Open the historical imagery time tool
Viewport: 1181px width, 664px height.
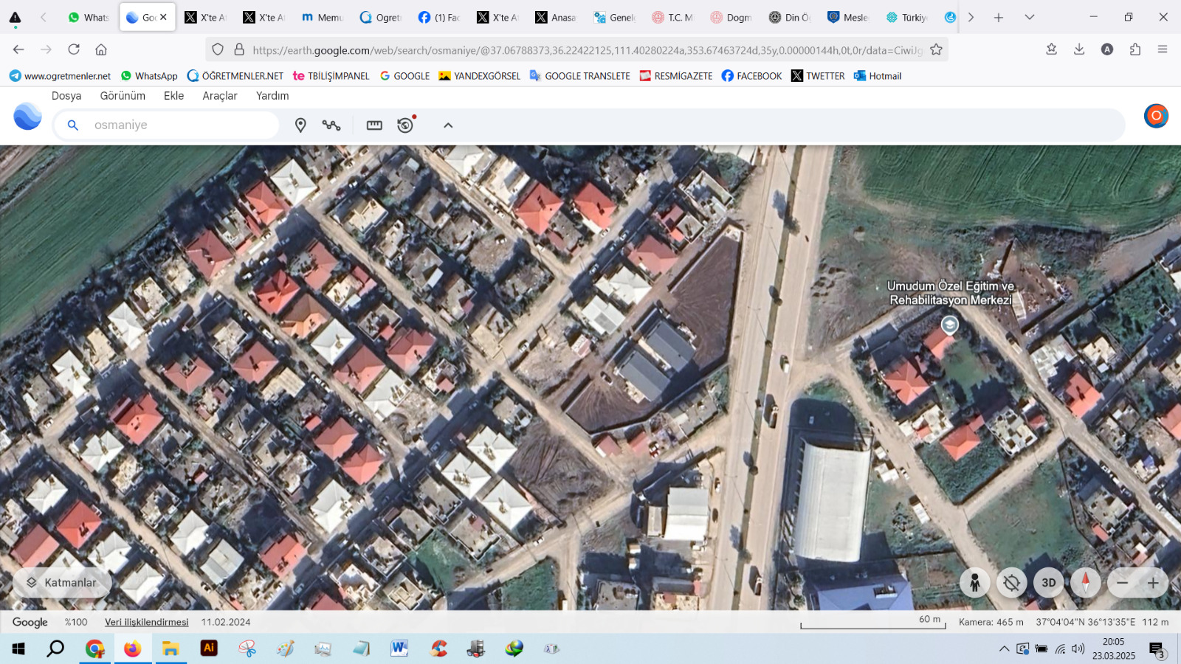pos(405,125)
